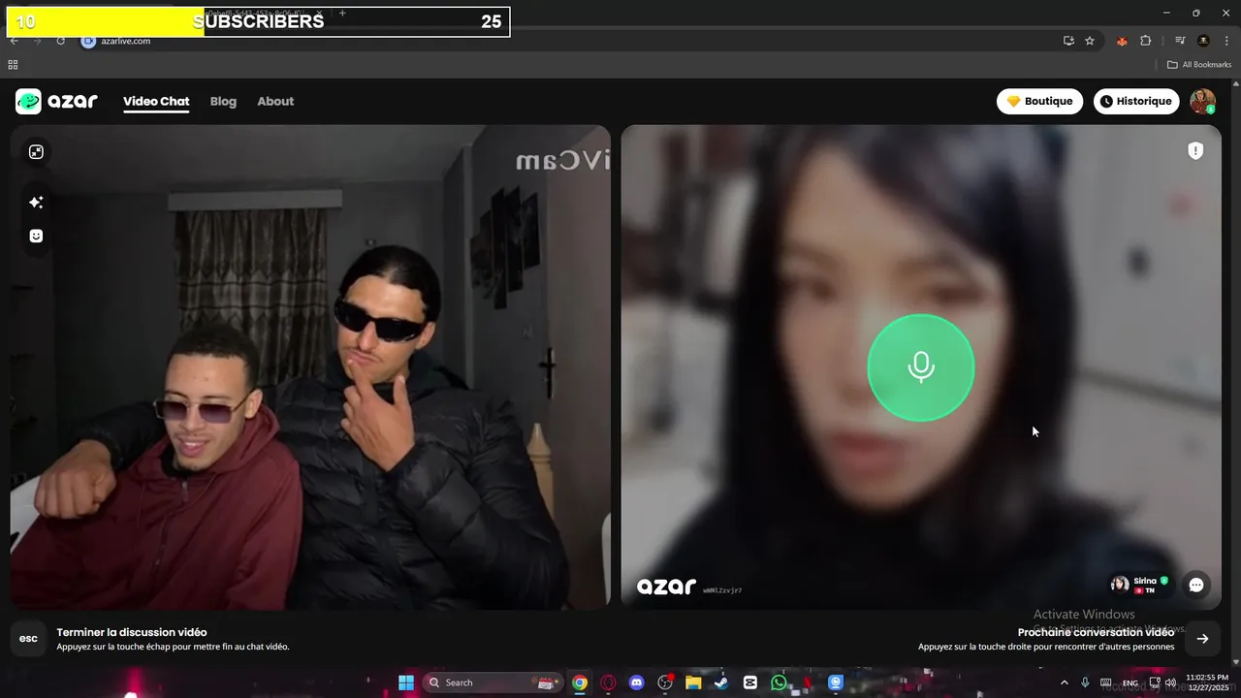Screen dimensions: 1241x698
Task: Click the azarlive.com address bar
Action: [582, 41]
